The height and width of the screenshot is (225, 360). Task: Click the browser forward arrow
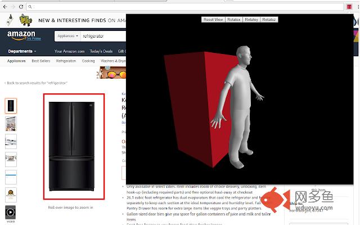click(x=13, y=7)
